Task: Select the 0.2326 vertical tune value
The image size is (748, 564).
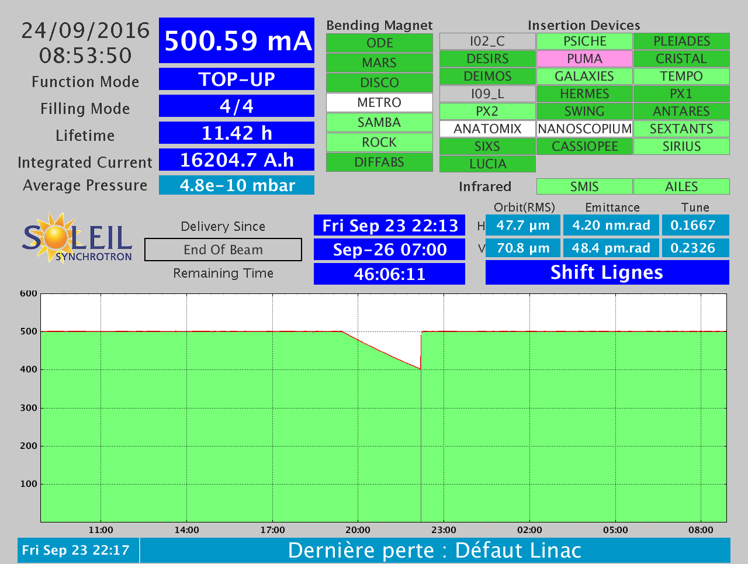Action: pos(695,248)
